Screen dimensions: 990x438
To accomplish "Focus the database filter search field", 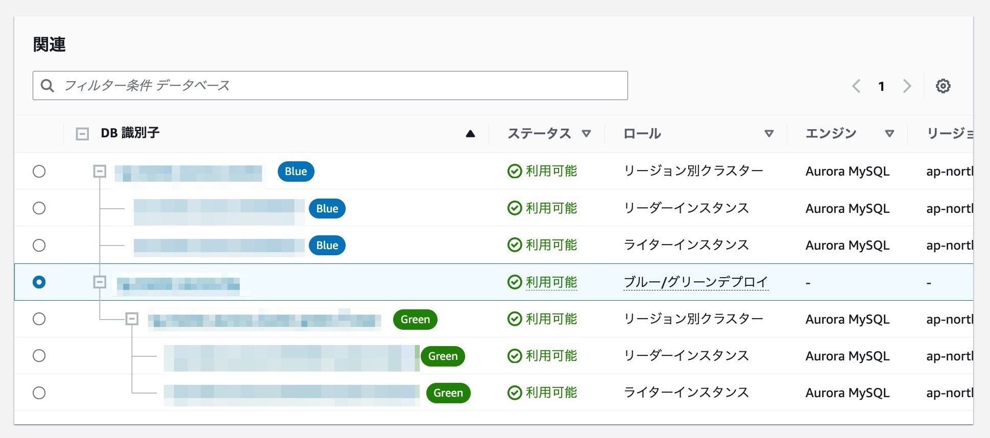I will pyautogui.click(x=337, y=86).
